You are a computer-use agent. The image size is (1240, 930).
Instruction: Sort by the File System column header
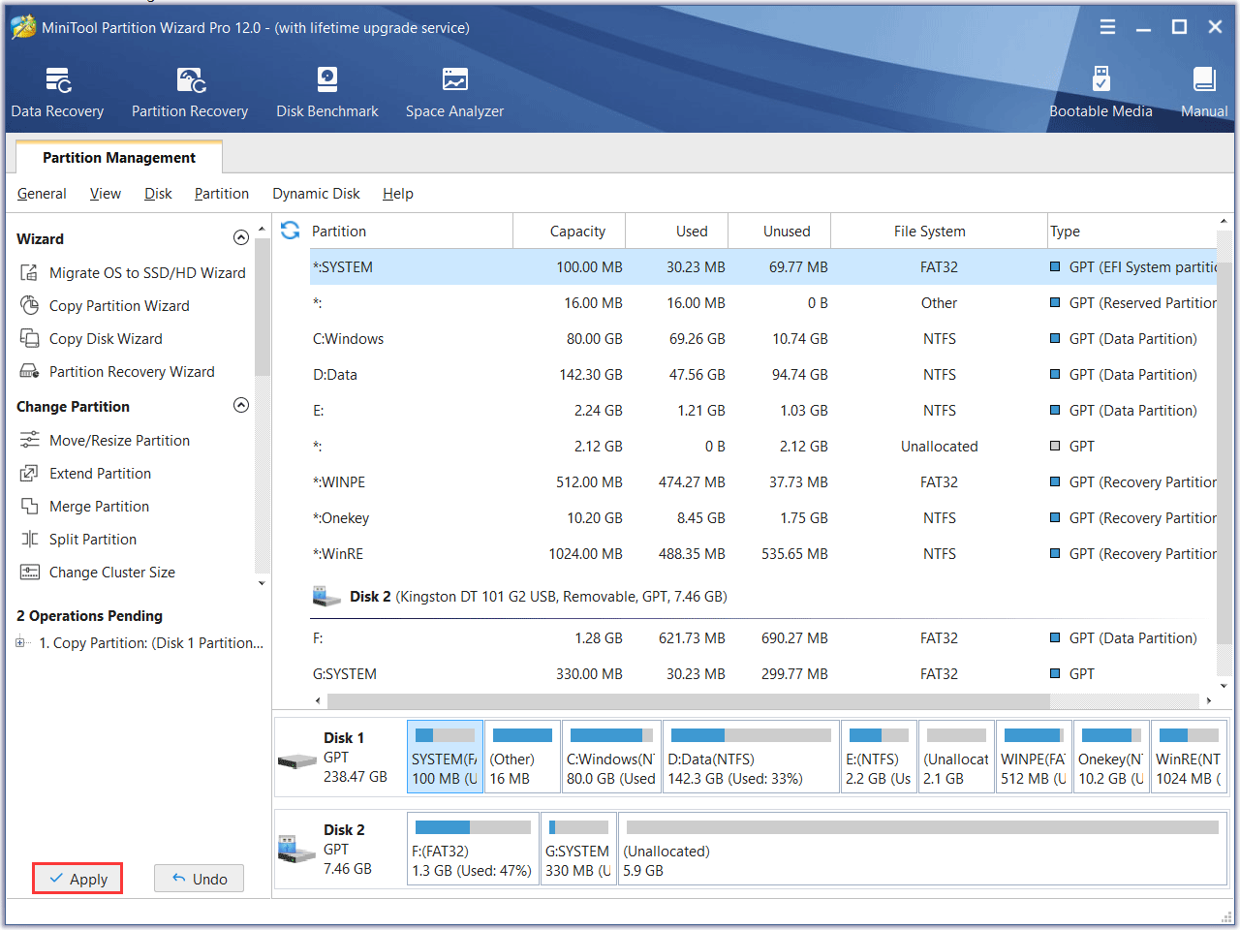[x=939, y=232]
